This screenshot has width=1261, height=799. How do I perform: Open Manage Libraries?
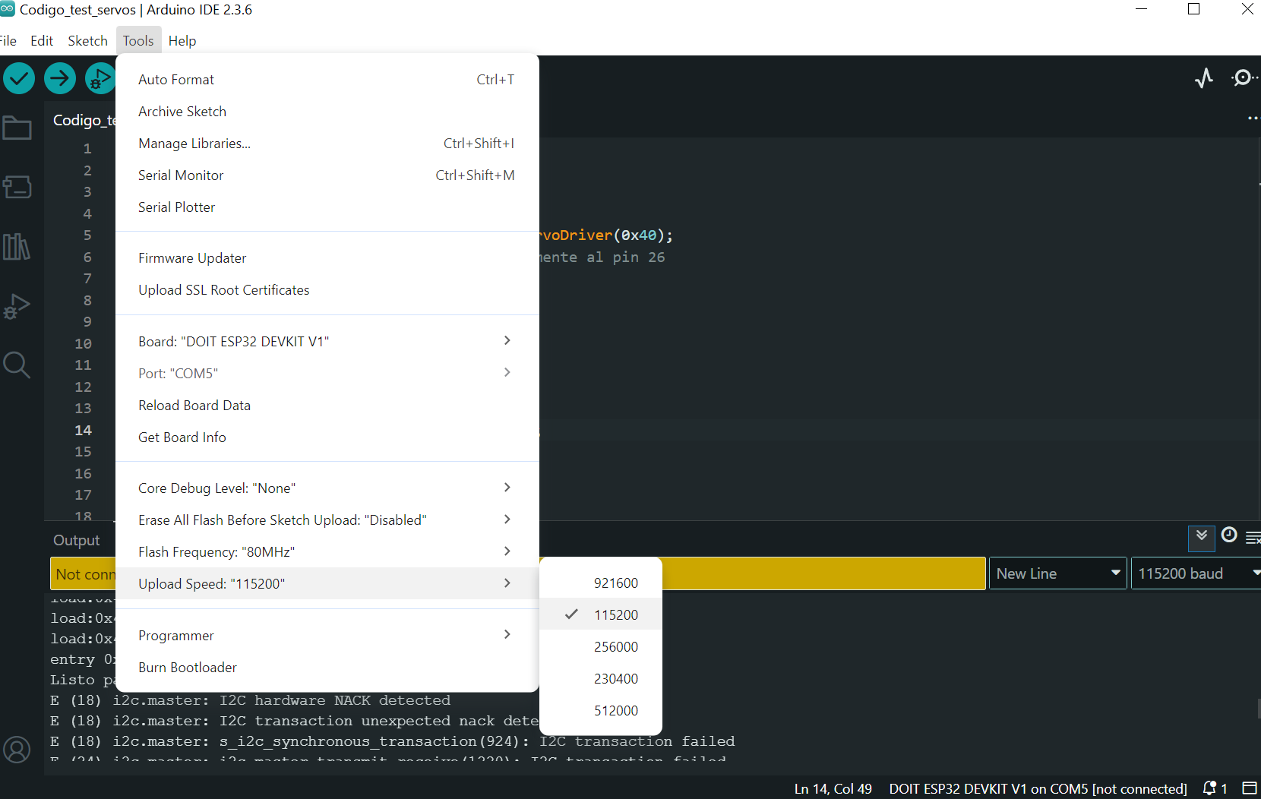(x=327, y=143)
